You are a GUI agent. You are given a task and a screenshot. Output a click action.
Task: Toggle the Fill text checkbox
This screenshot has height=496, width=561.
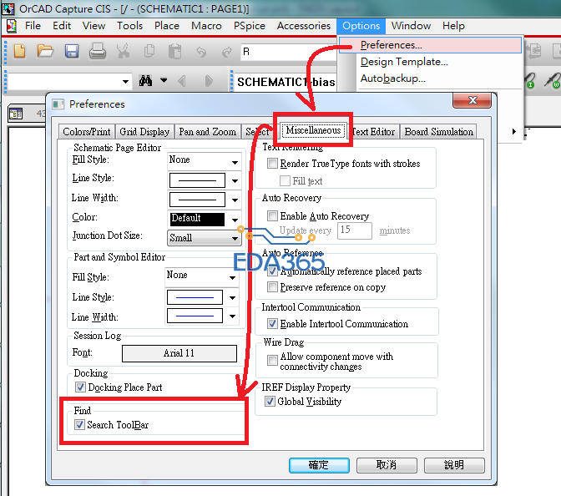coord(285,180)
